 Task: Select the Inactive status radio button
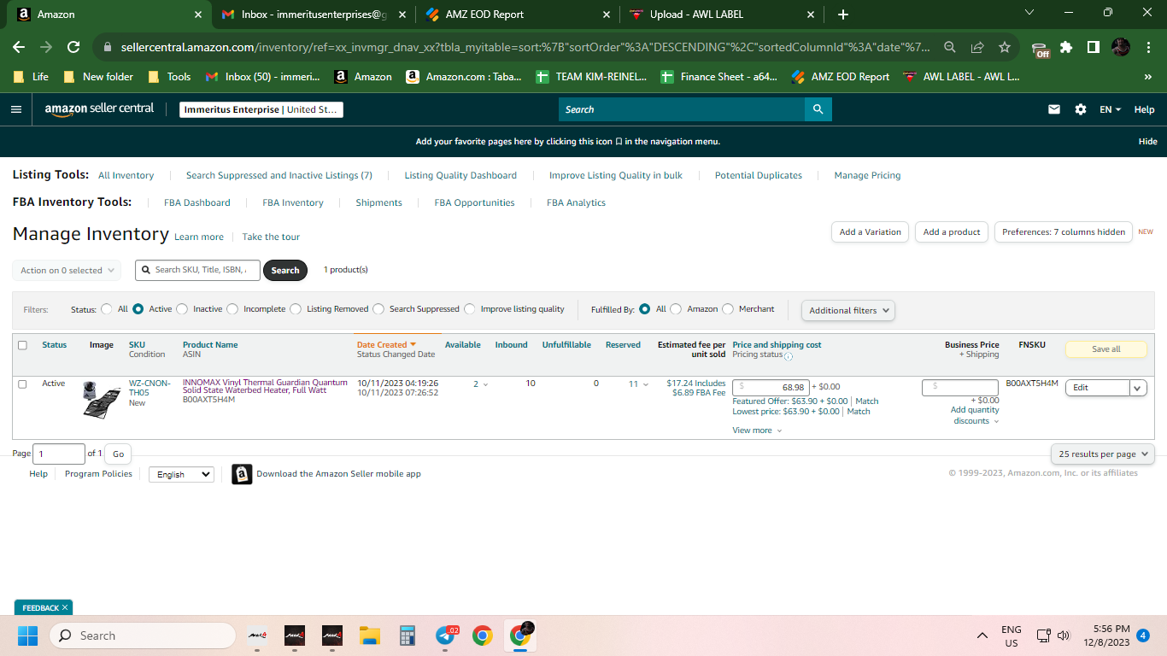tap(182, 309)
